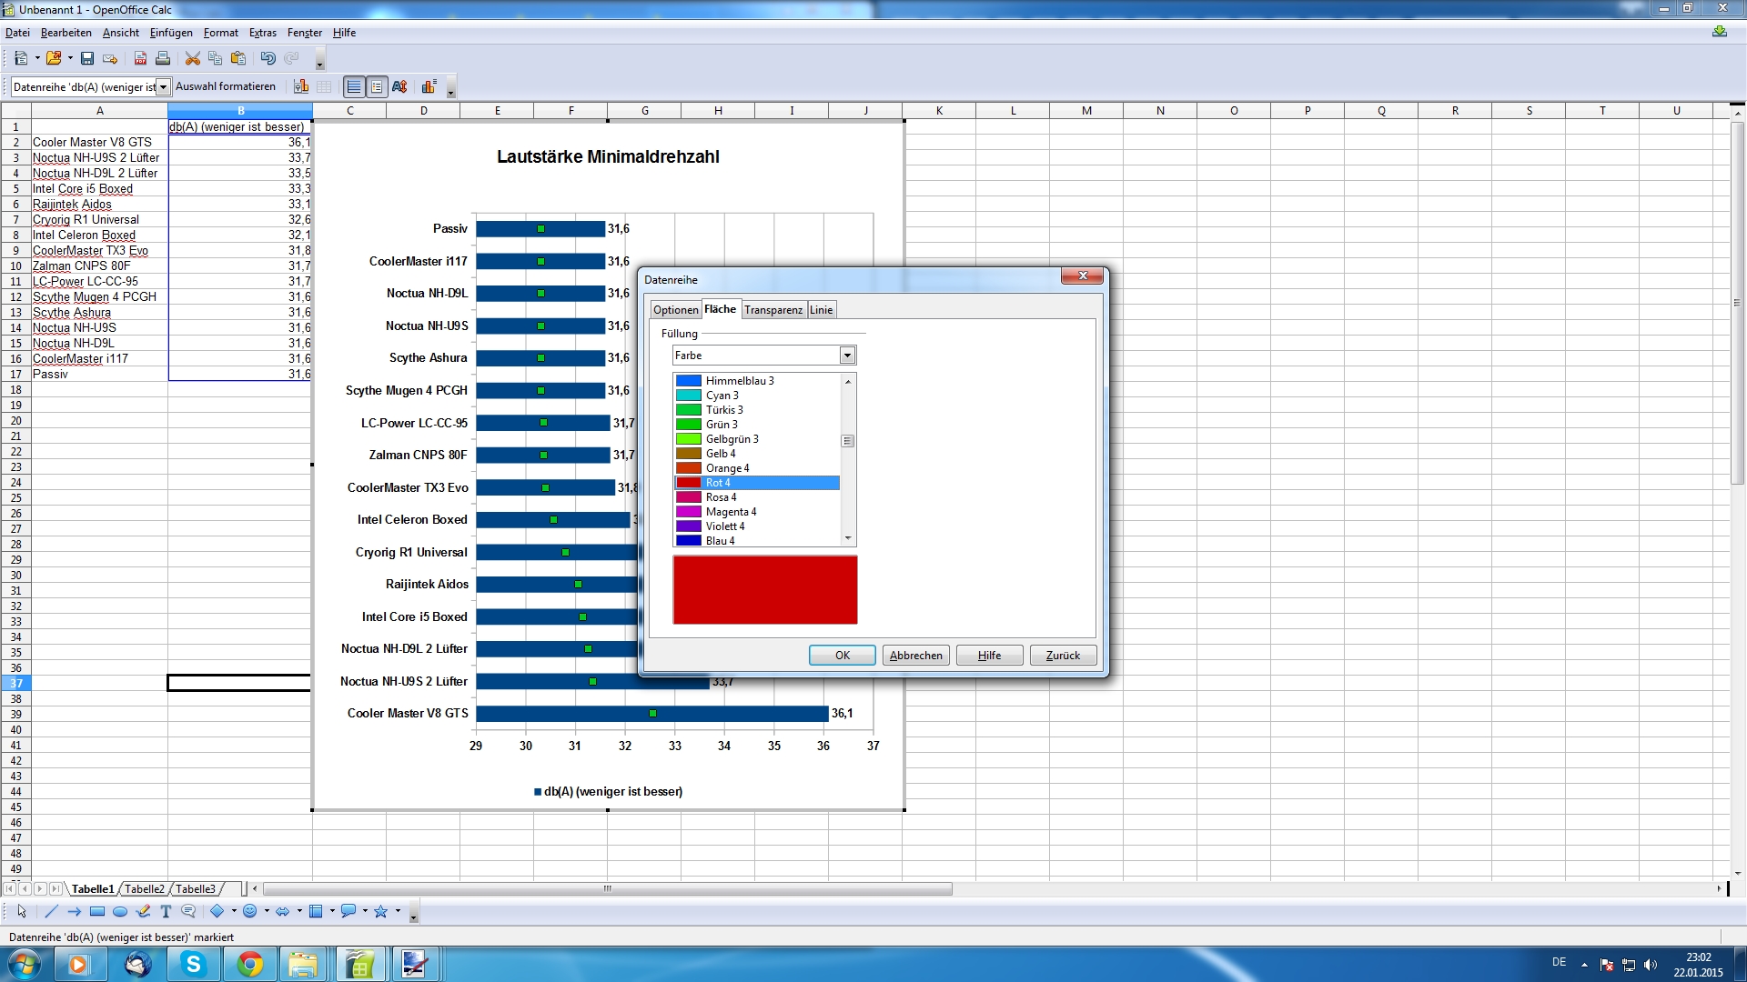
Task: Select the Freeform line pencil tool
Action: [143, 911]
